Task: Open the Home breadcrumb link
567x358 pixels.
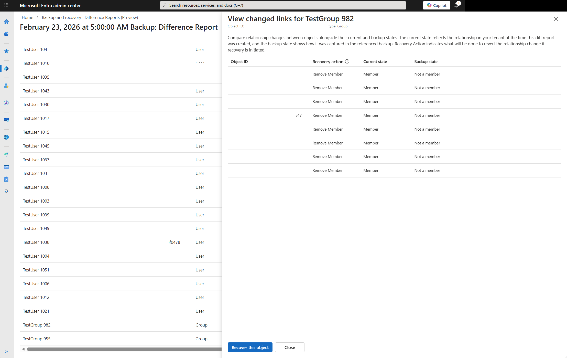Action: click(x=27, y=17)
